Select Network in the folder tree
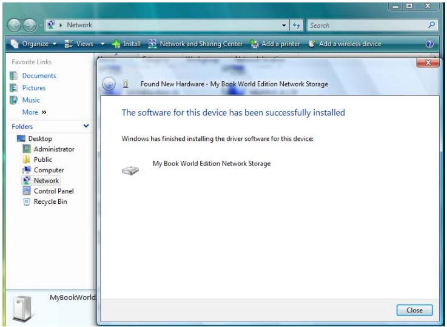This screenshot has width=447, height=327. 46,181
